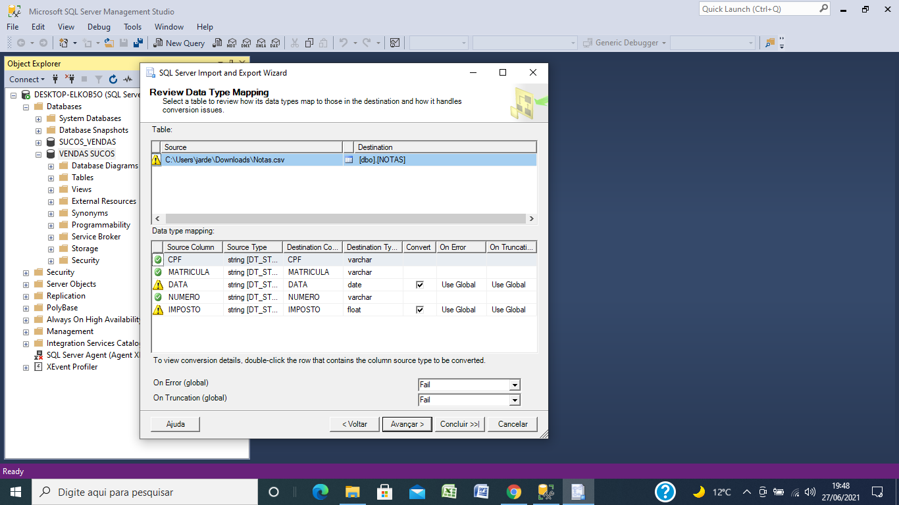
Task: Click green check icon for MATRICULA row
Action: 158,272
